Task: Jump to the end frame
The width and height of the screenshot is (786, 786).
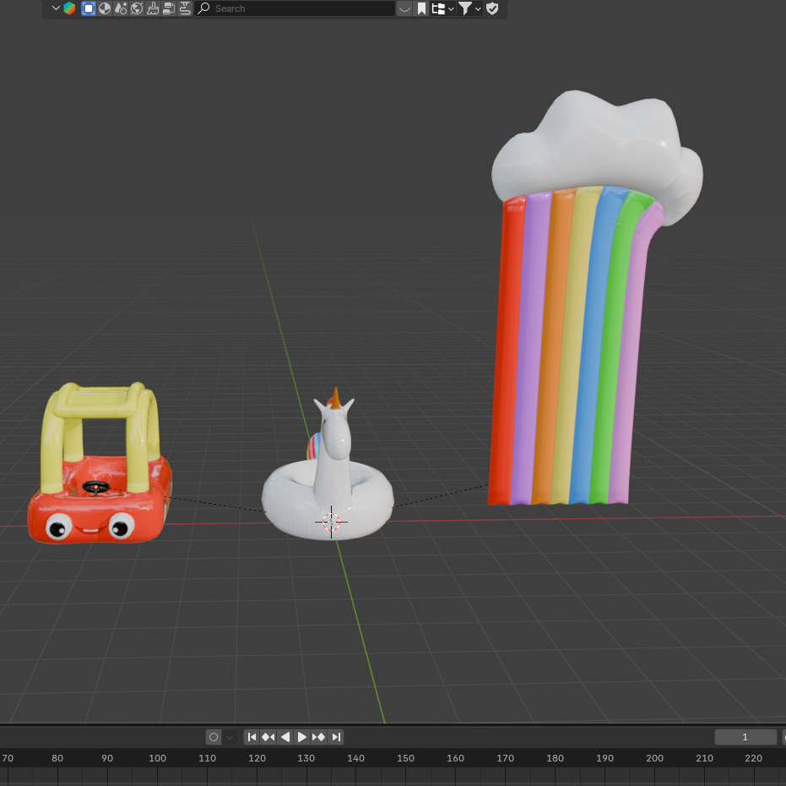Action: point(336,737)
